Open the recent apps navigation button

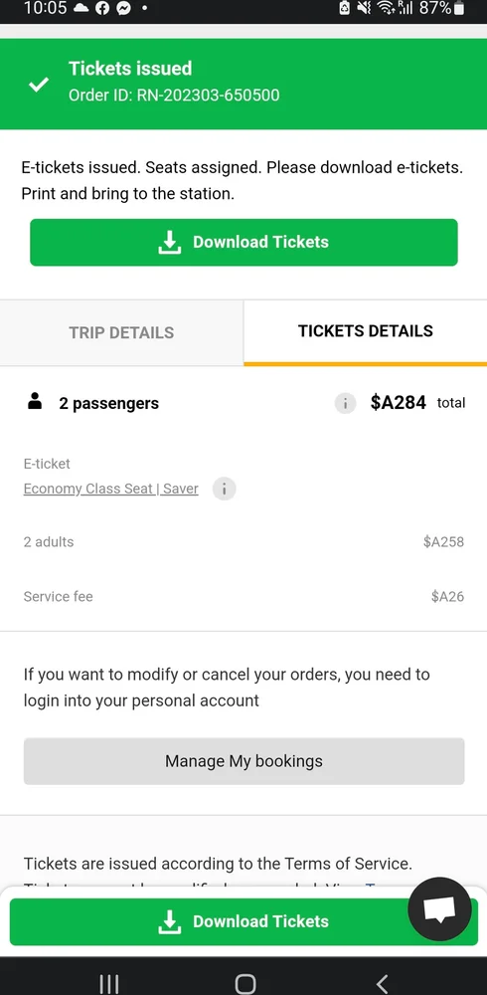click(109, 983)
